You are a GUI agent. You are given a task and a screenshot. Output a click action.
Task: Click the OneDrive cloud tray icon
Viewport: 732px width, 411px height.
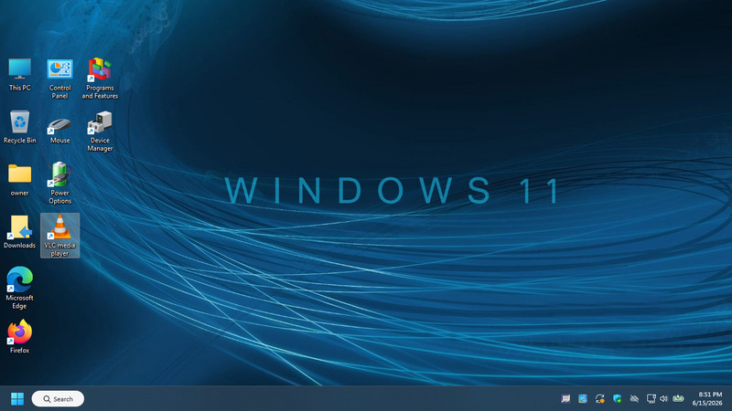634,399
